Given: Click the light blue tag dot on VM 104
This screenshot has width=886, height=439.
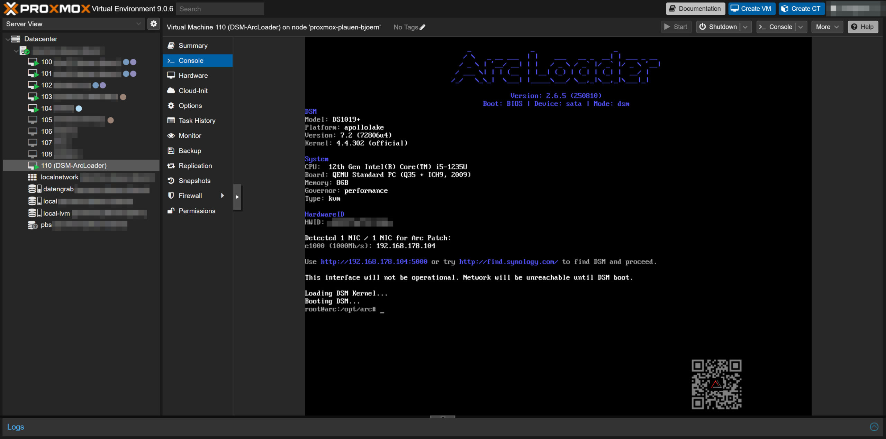Looking at the screenshot, I should 79,108.
